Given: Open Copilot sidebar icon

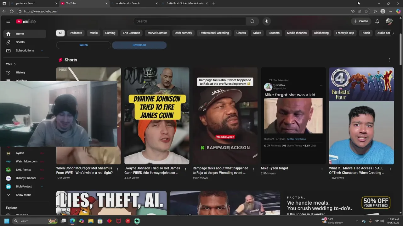Looking at the screenshot, I should tap(398, 11).
